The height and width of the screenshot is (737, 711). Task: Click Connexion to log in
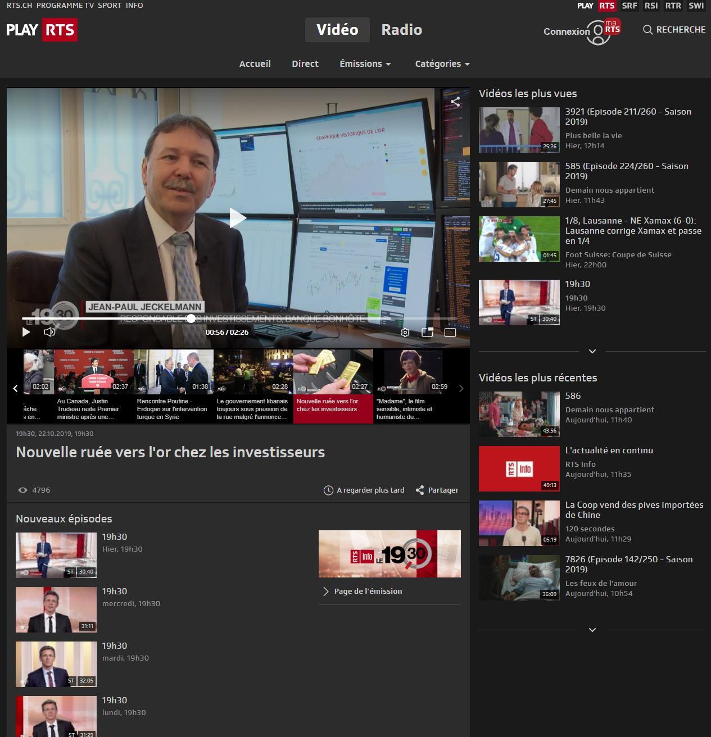[x=567, y=31]
